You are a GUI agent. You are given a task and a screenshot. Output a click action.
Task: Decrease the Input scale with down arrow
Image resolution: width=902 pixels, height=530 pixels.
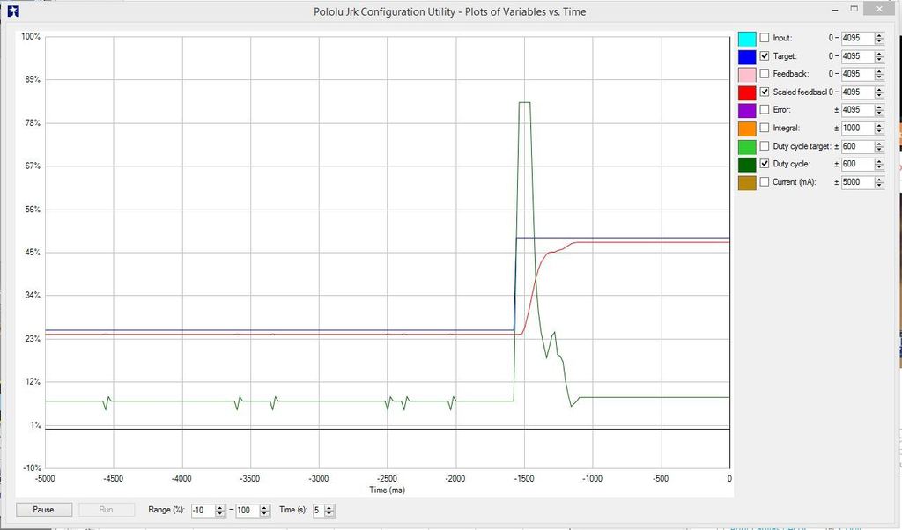879,41
